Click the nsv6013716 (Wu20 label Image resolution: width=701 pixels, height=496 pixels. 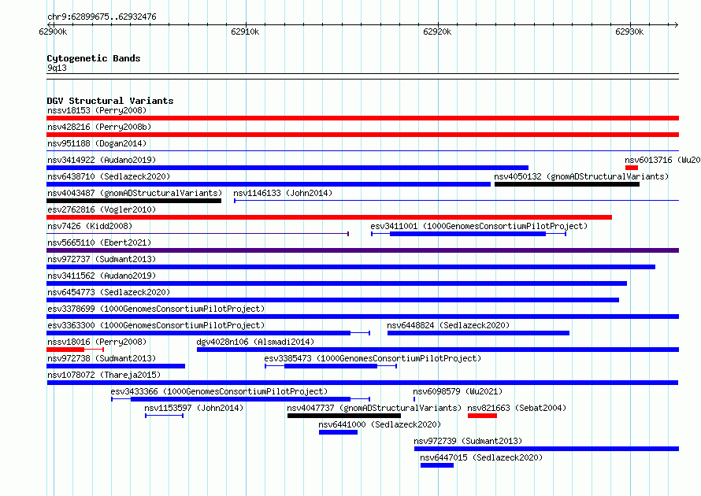662,160
